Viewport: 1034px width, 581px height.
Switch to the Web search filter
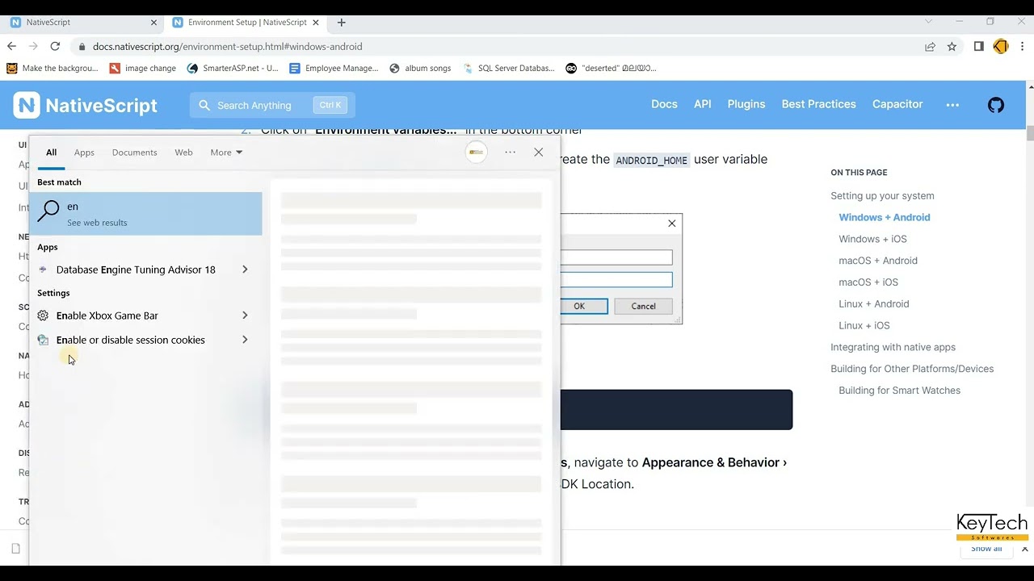(183, 153)
